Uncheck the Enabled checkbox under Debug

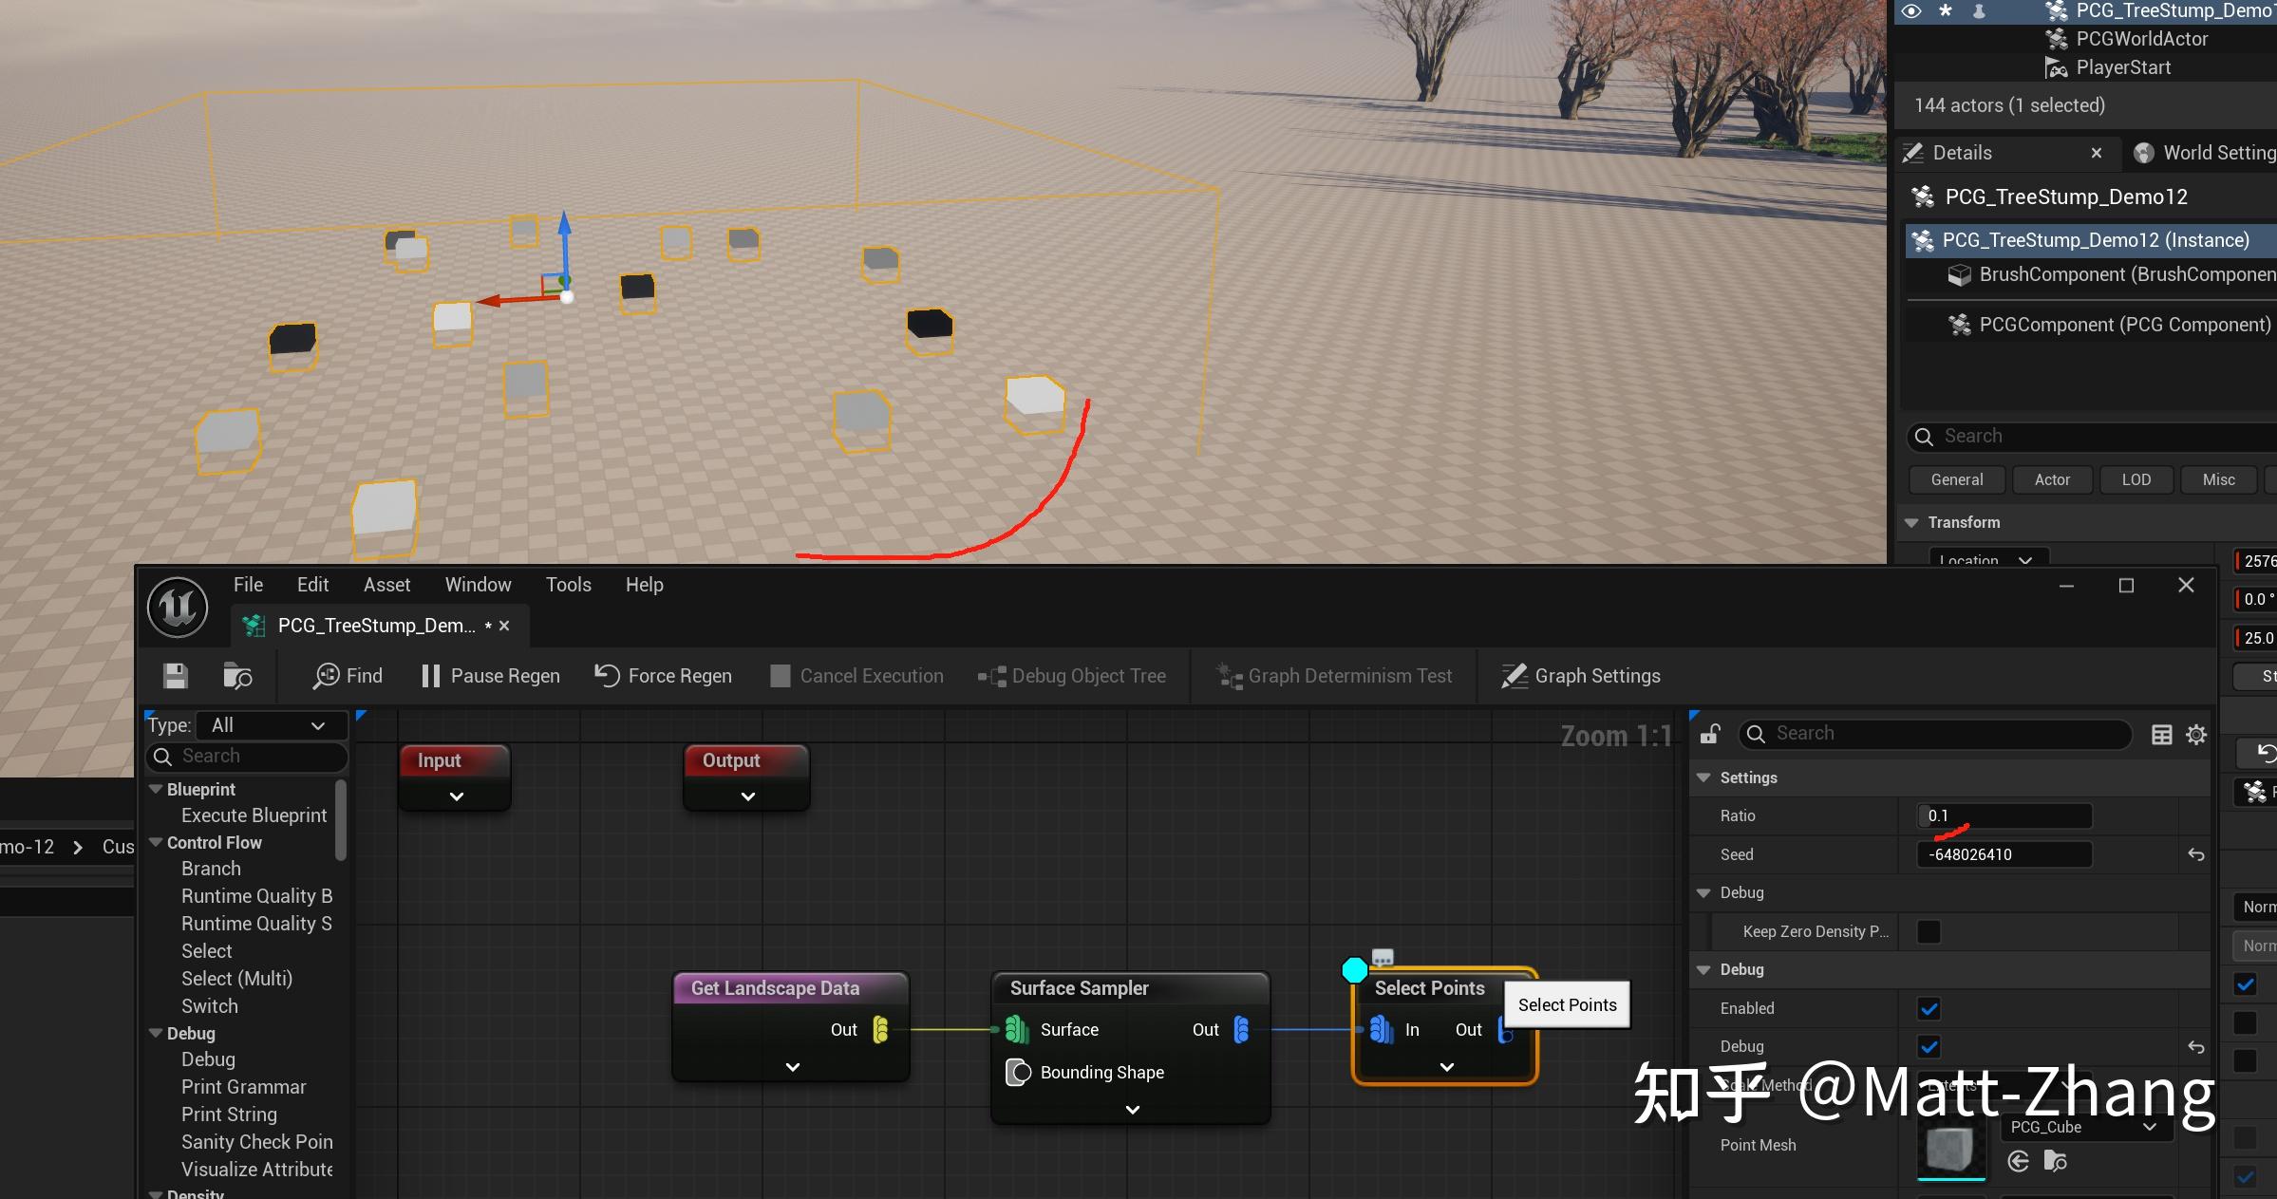pos(1929,1008)
